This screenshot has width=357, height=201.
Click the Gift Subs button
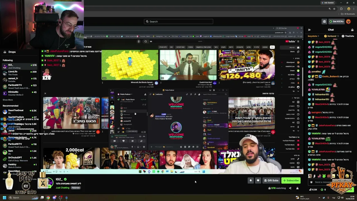pyautogui.click(x=271, y=180)
